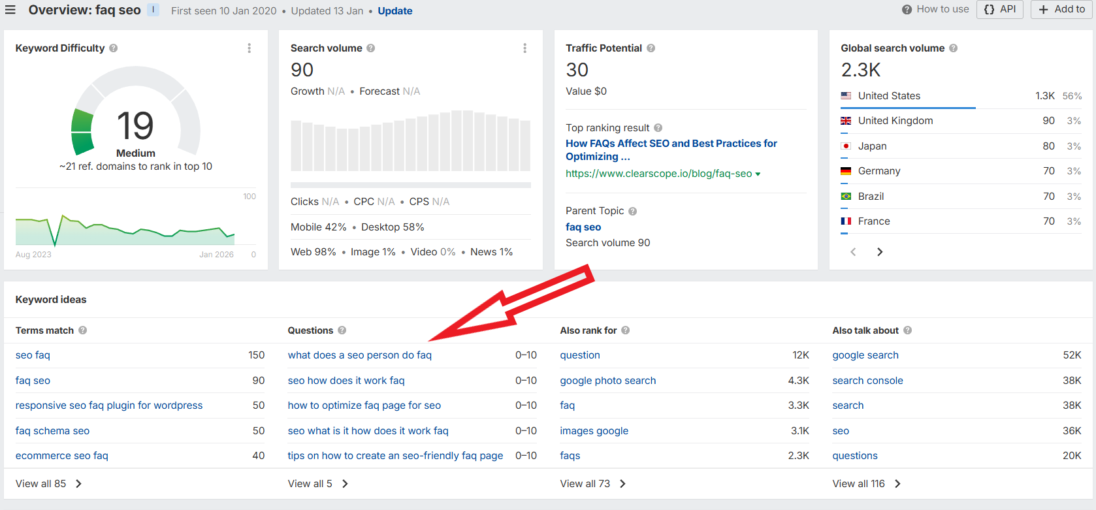Expand View all 5 questions
The width and height of the screenshot is (1096, 510).
[318, 484]
